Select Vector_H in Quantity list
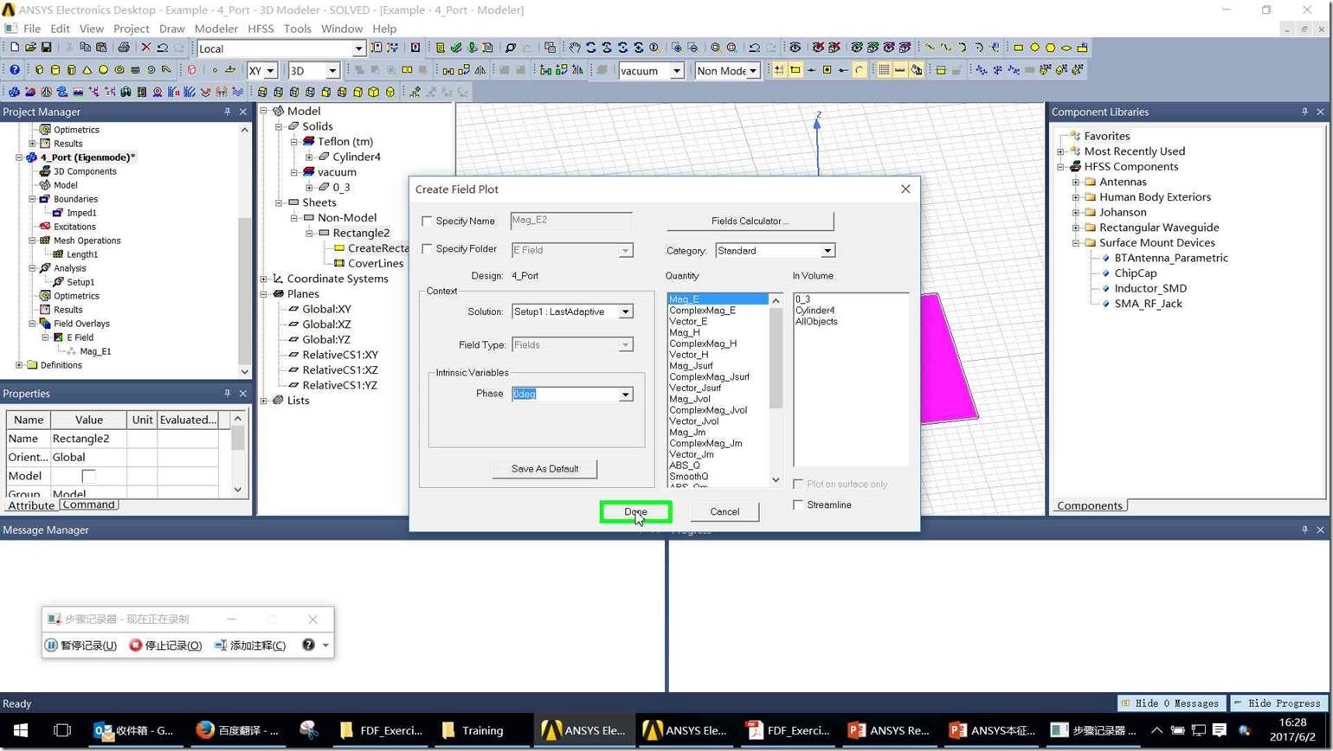Image resolution: width=1333 pixels, height=751 pixels. click(x=689, y=355)
